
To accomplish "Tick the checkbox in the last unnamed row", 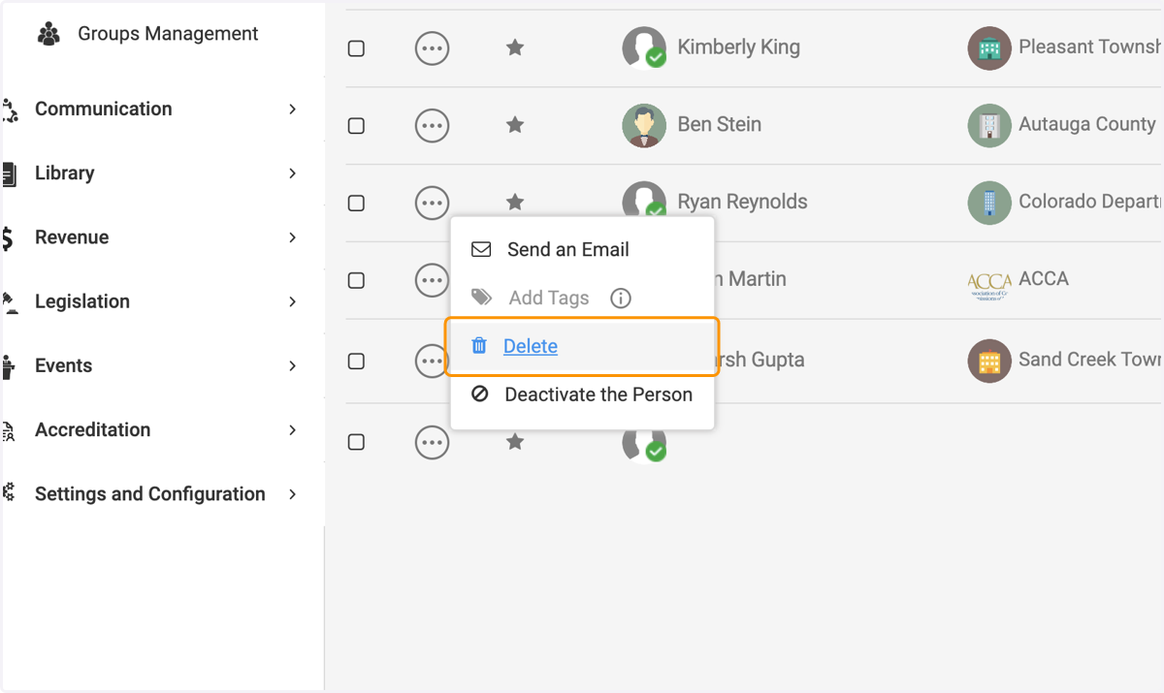I will (356, 442).
